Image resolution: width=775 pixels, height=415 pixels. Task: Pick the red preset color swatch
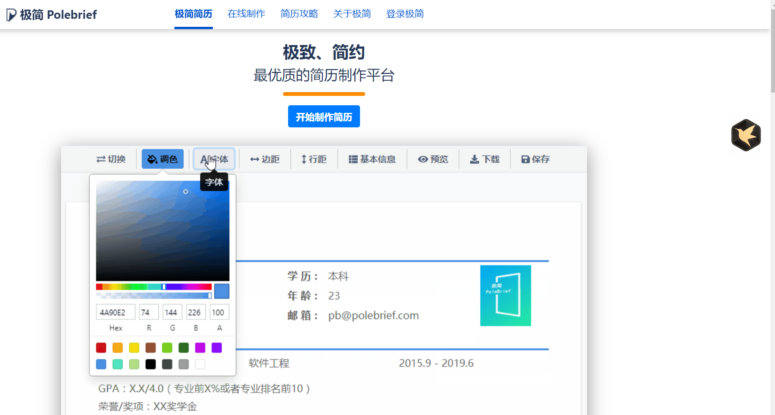click(x=101, y=348)
